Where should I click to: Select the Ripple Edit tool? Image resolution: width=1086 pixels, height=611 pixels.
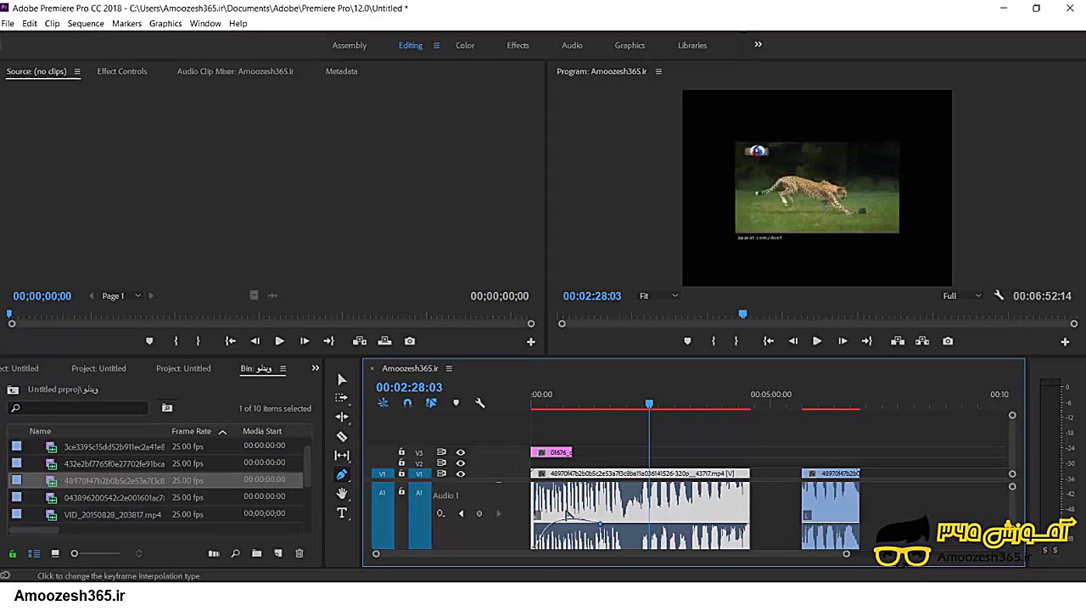click(342, 417)
